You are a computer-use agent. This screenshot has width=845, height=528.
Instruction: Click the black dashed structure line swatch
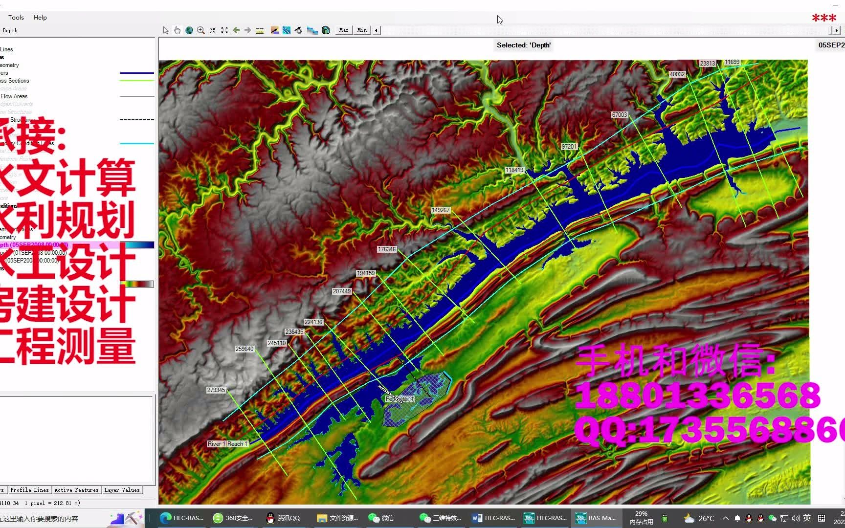click(x=137, y=120)
